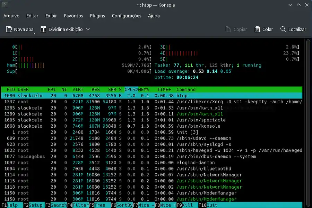Select PID 1385 kwin_x11 process row
312x208 pixels.
(x=152, y=108)
